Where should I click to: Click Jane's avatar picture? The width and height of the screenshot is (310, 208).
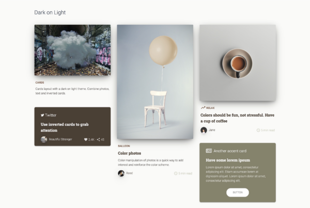coord(204,130)
